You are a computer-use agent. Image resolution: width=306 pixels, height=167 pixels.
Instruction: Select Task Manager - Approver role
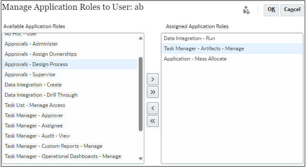click(x=70, y=115)
